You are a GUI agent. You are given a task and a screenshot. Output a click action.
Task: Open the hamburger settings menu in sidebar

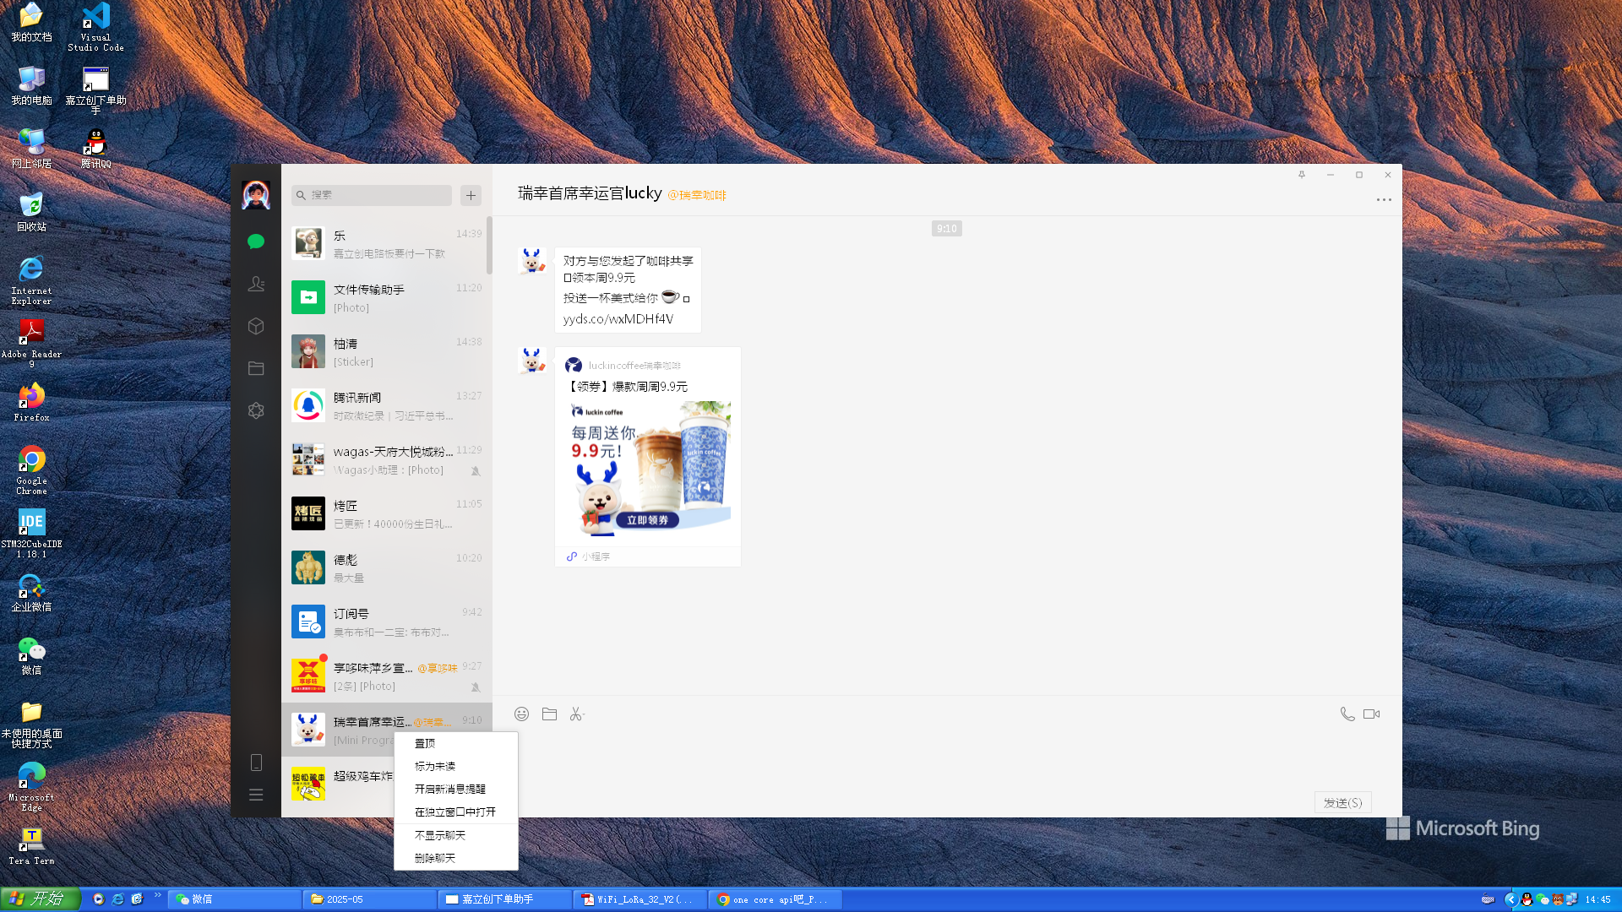coord(256,795)
